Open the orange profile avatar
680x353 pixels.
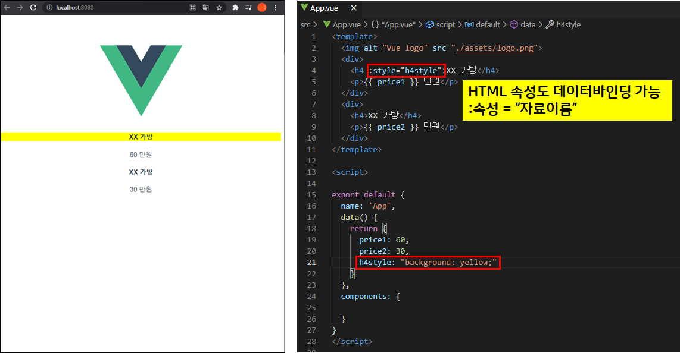click(x=261, y=7)
